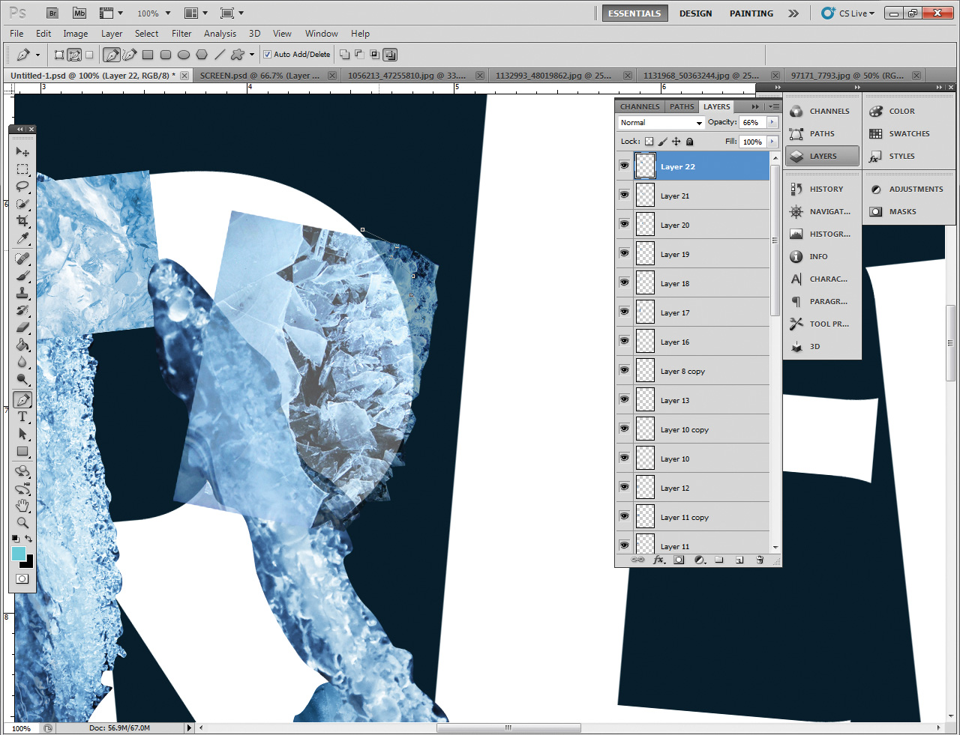Viewport: 960px width, 735px height.
Task: Open the History panel icon
Action: tap(796, 190)
